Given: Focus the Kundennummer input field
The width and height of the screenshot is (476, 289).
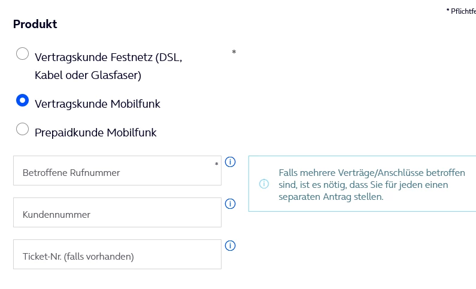Looking at the screenshot, I should (x=117, y=212).
